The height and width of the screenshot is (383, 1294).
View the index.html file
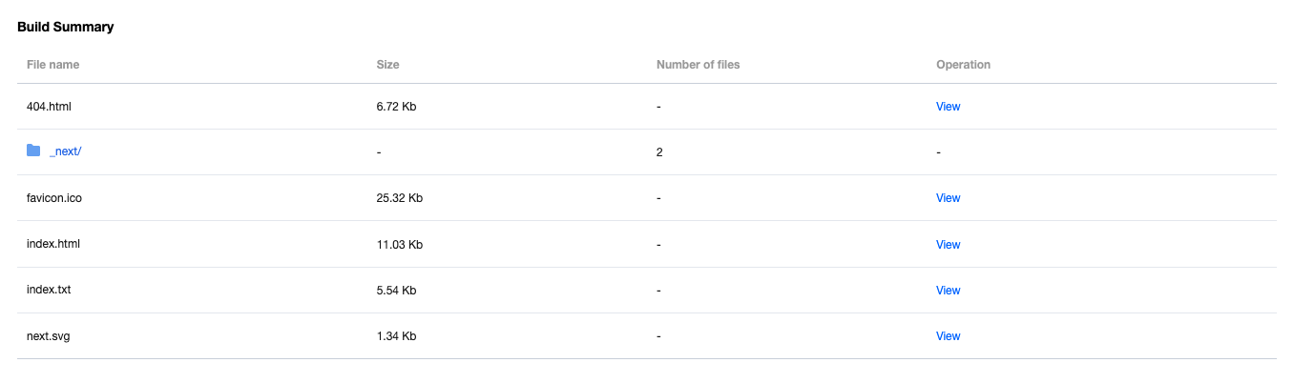coord(948,245)
